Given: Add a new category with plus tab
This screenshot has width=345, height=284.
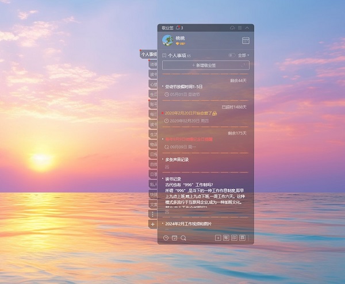Looking at the screenshot, I should pyautogui.click(x=153, y=224).
